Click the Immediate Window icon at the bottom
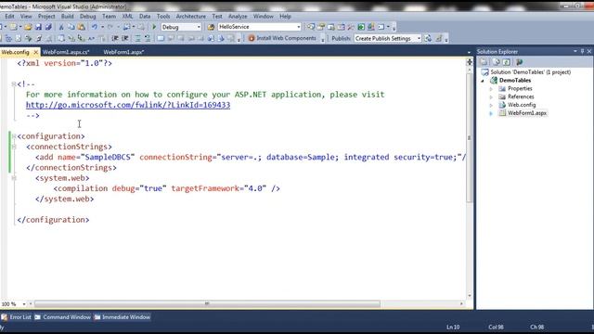 97,317
